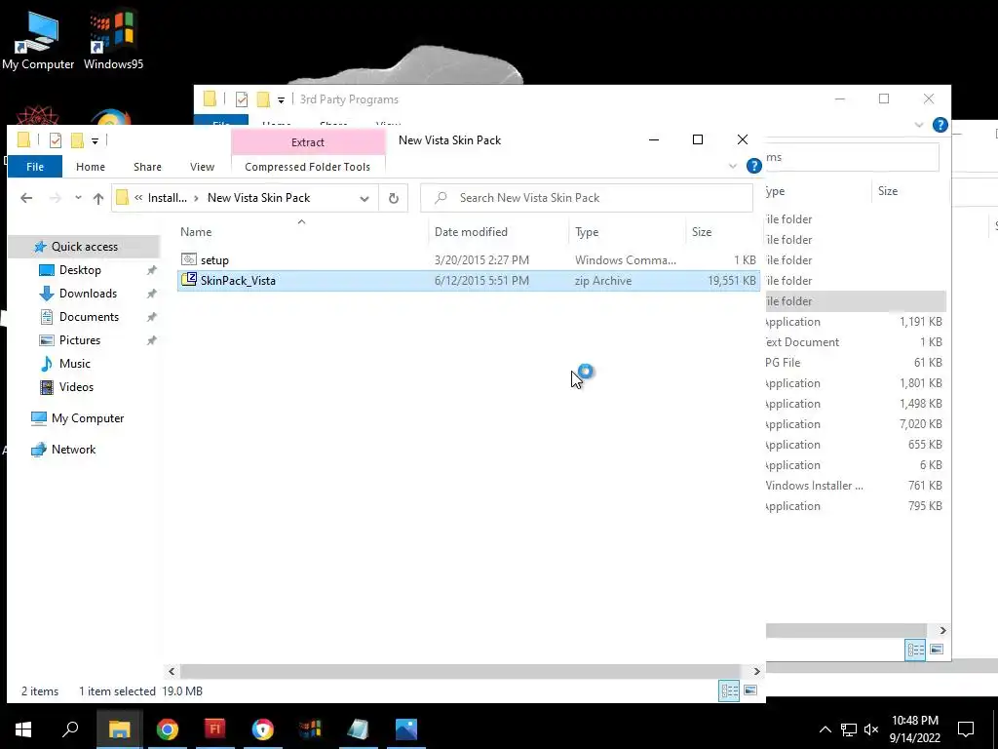This screenshot has width=998, height=749.
Task: Open Desktop in navigation pane
Action: 80,270
